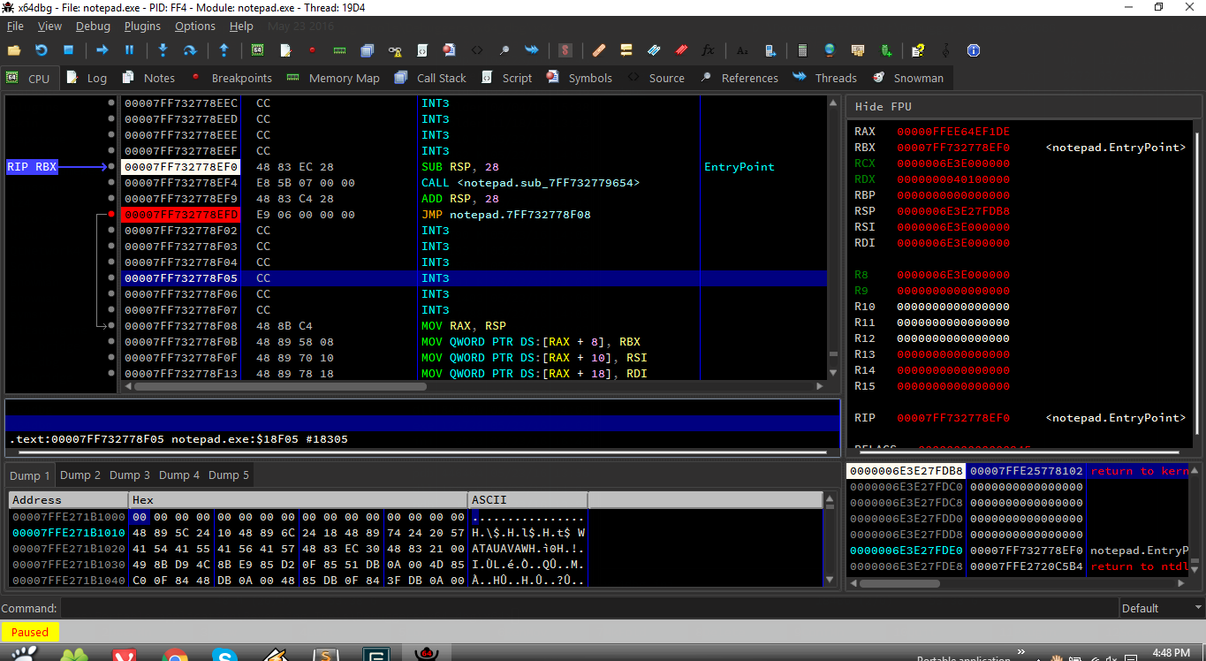Switch to the Snowman tab
The width and height of the screenshot is (1206, 661).
tap(908, 78)
